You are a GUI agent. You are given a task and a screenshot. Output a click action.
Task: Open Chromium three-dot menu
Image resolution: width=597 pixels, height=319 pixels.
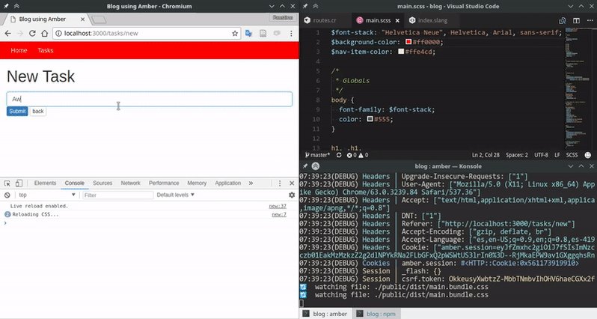[291, 34]
